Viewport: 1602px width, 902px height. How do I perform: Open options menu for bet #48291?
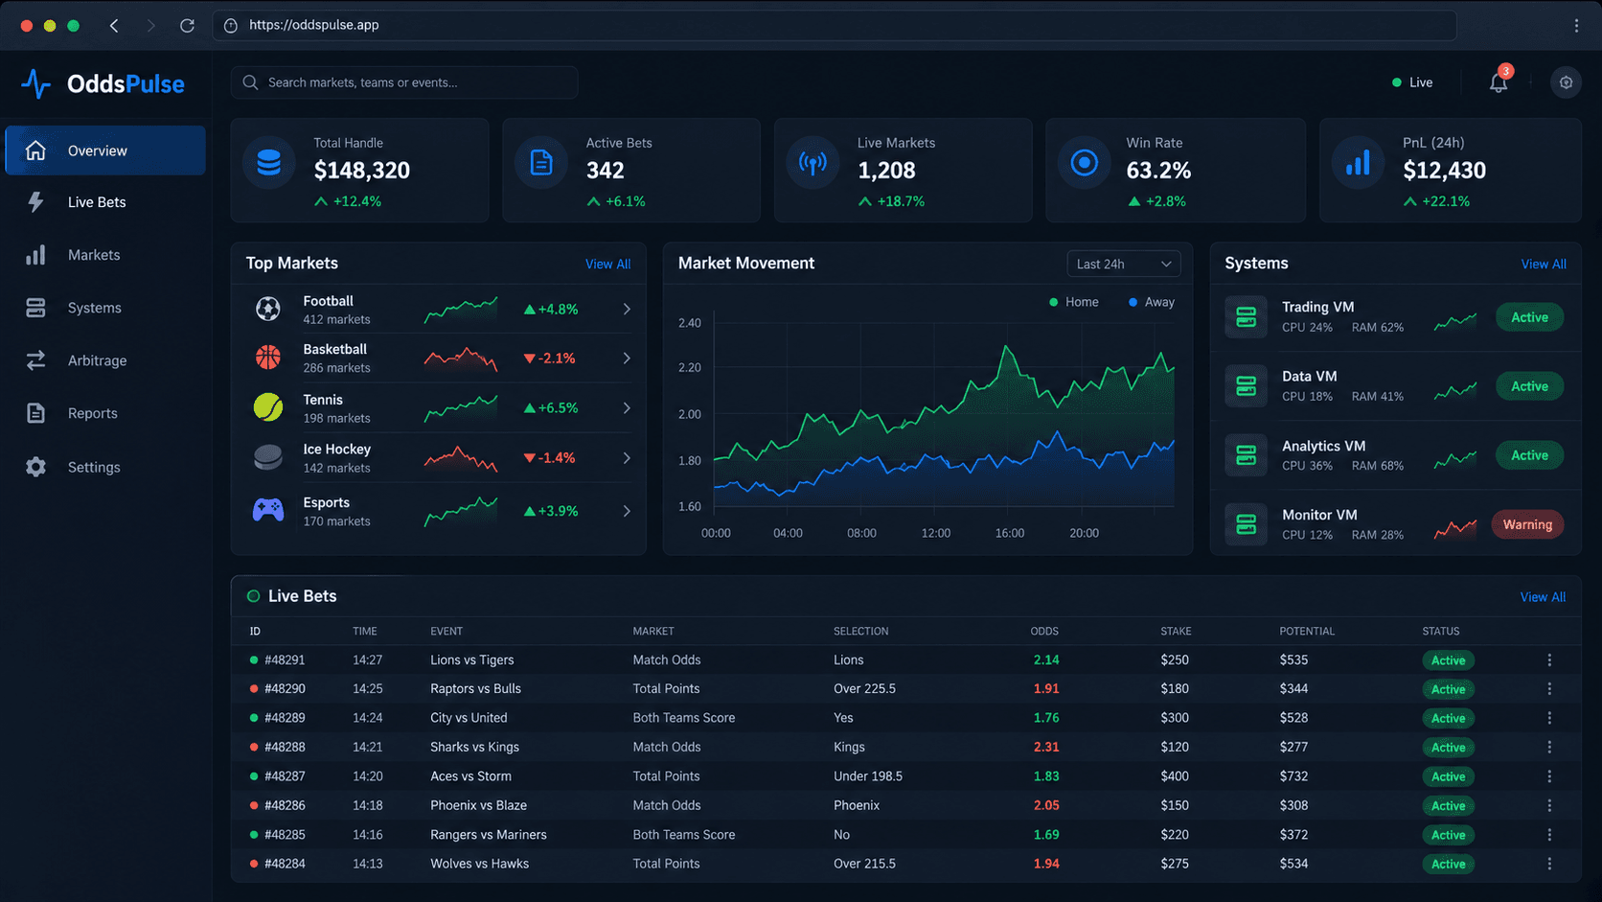coord(1549,660)
